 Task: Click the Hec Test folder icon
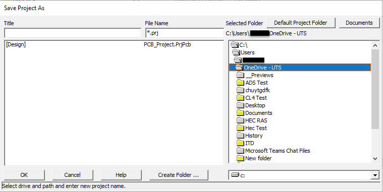[x=241, y=128]
